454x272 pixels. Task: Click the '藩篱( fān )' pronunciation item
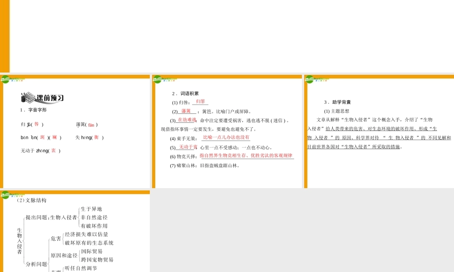(87, 125)
